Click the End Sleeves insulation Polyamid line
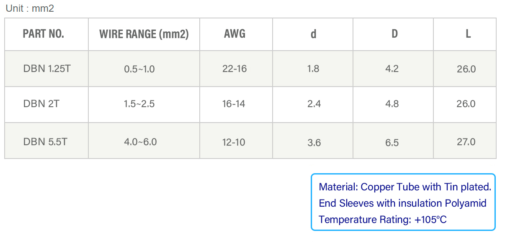Image resolution: width=505 pixels, height=251 pixels. click(x=402, y=203)
